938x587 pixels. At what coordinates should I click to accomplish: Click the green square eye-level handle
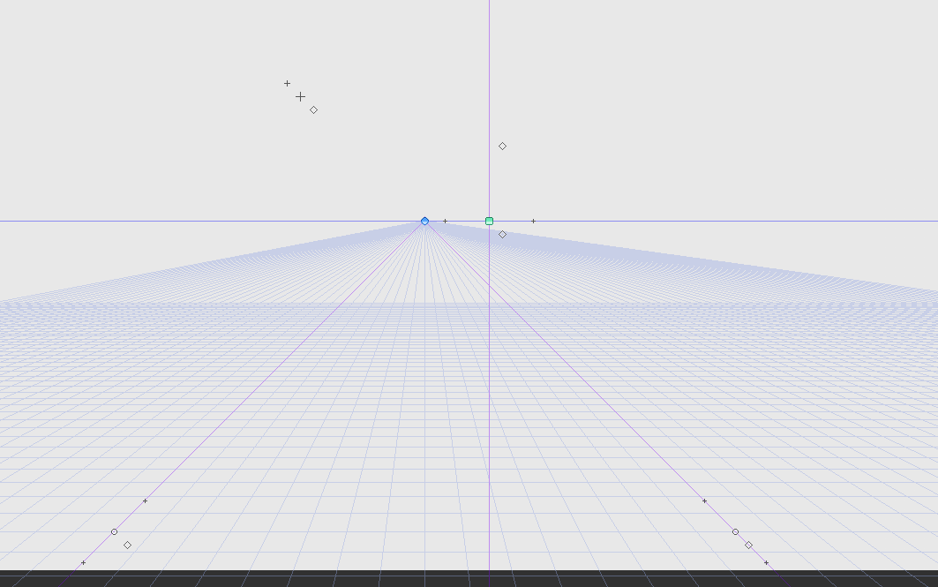tap(490, 221)
